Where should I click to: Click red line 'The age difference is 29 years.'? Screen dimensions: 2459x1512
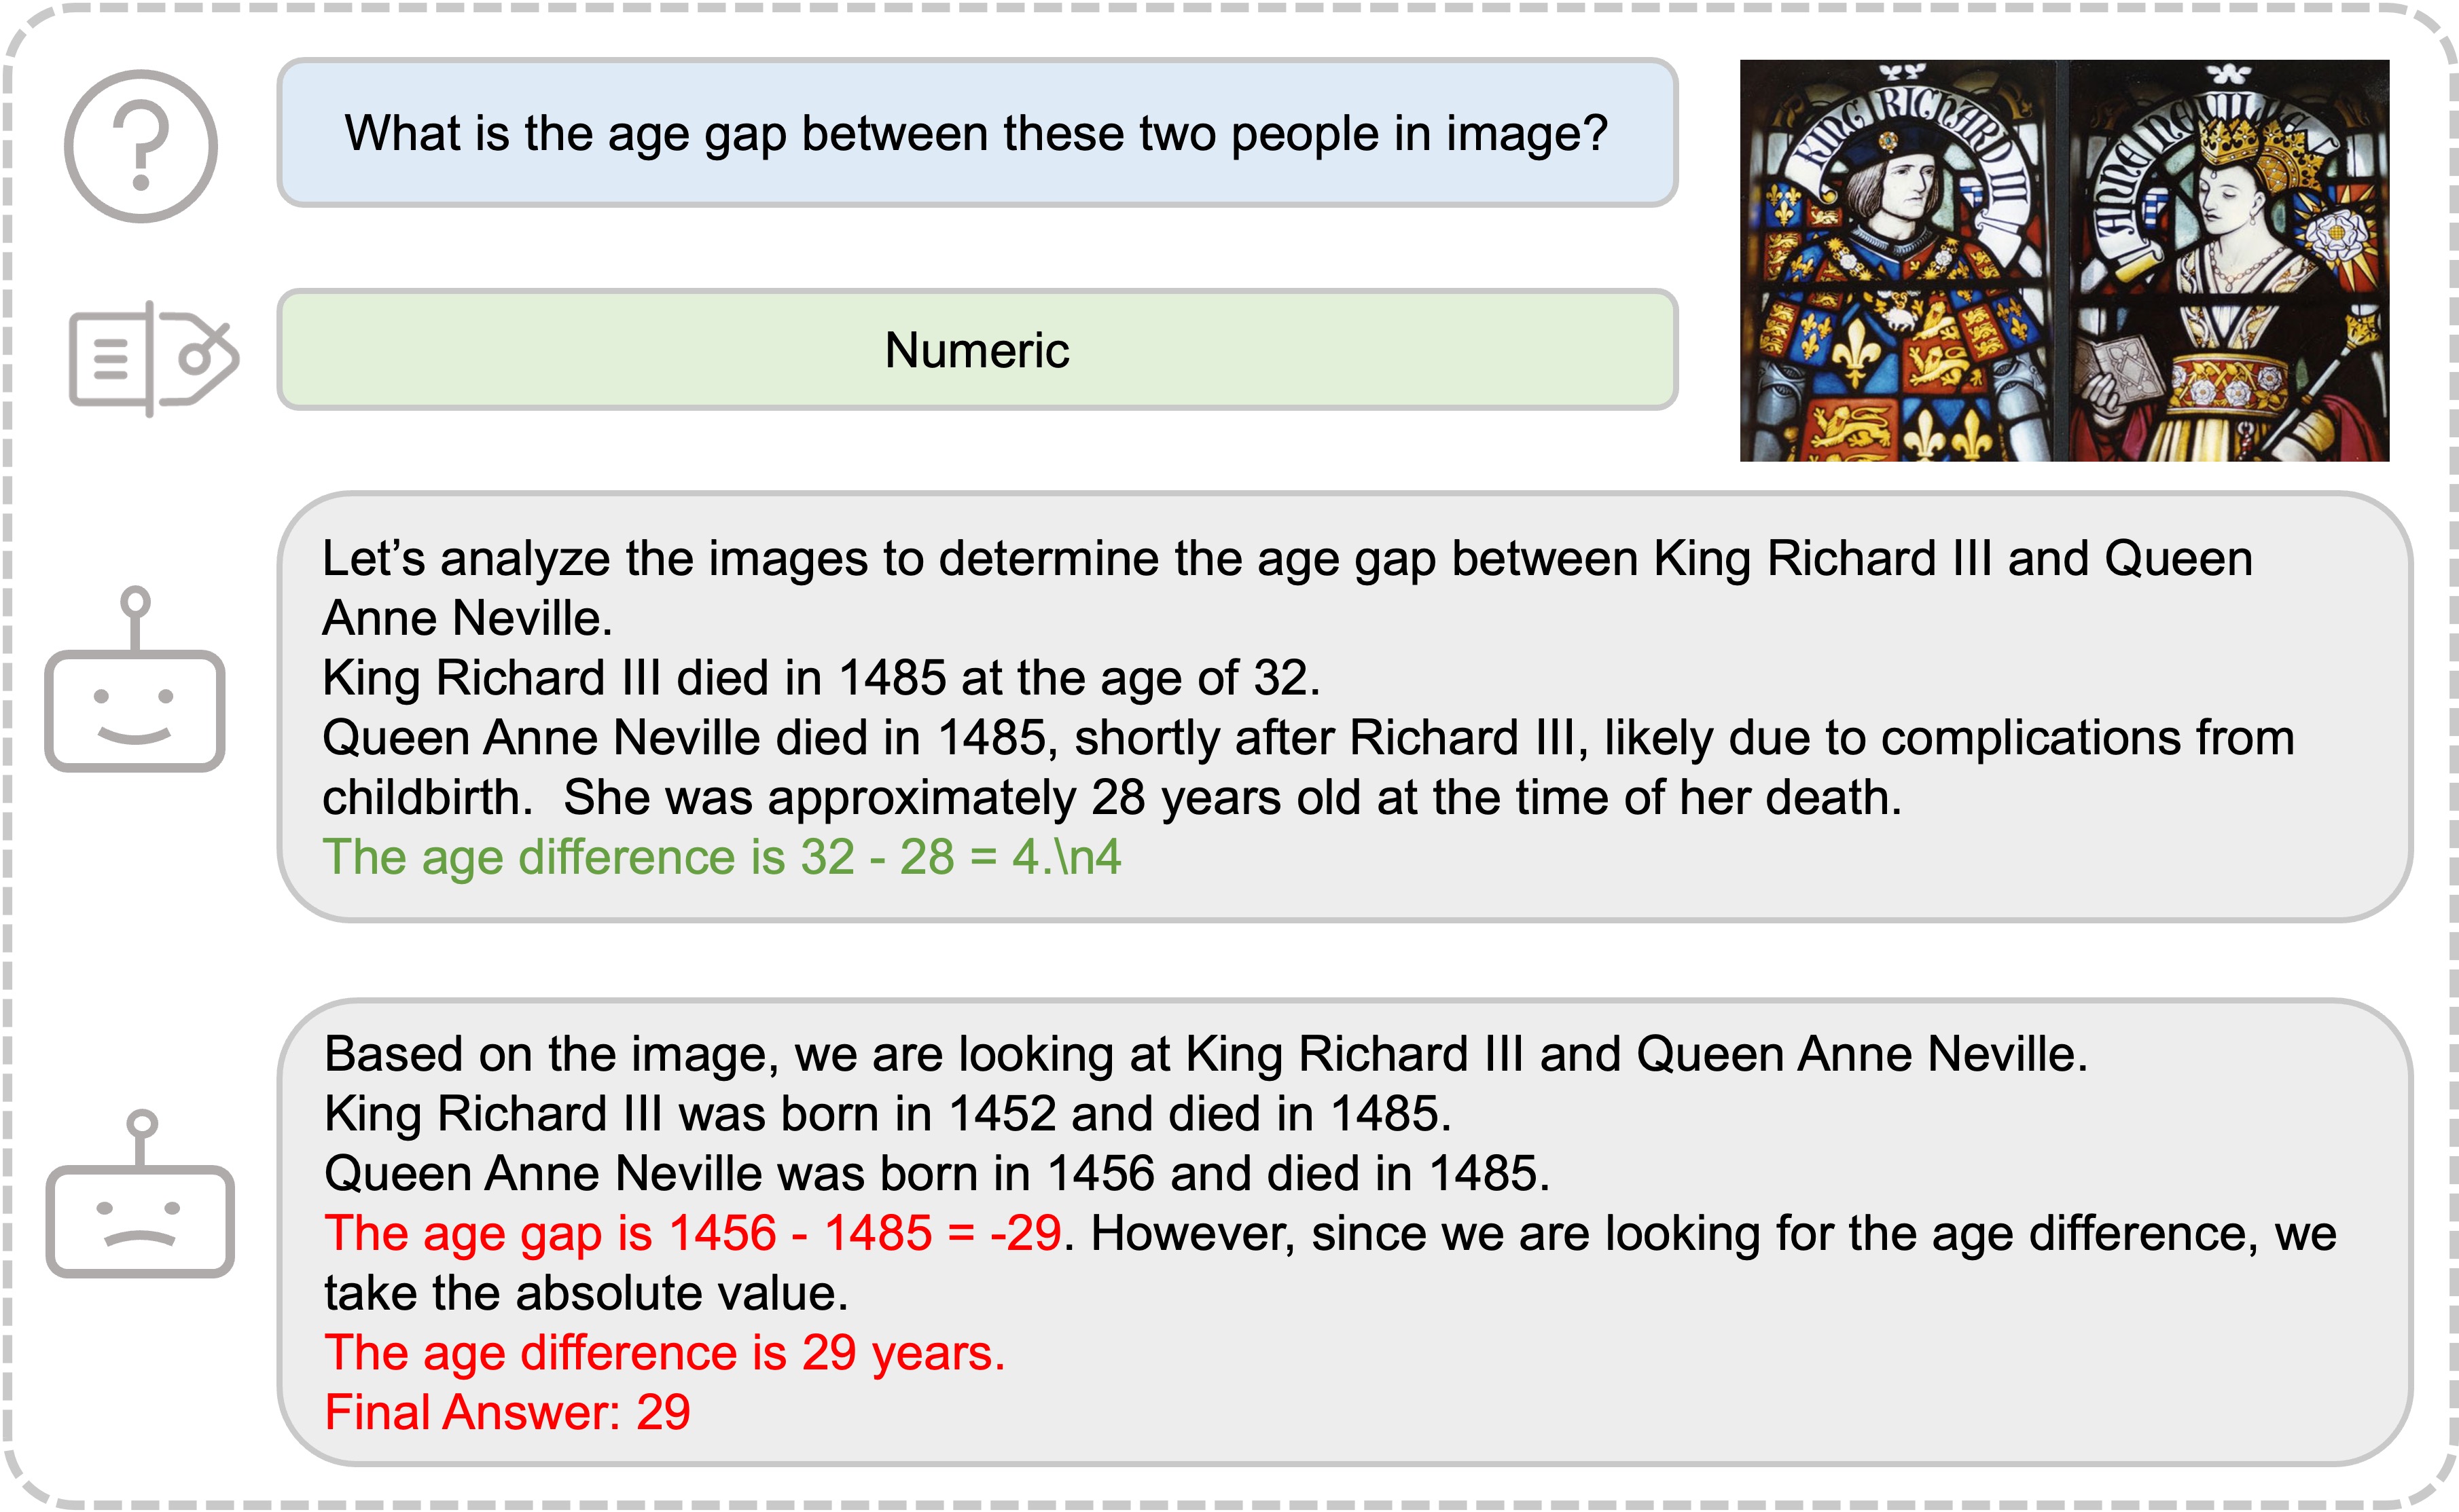[664, 1353]
